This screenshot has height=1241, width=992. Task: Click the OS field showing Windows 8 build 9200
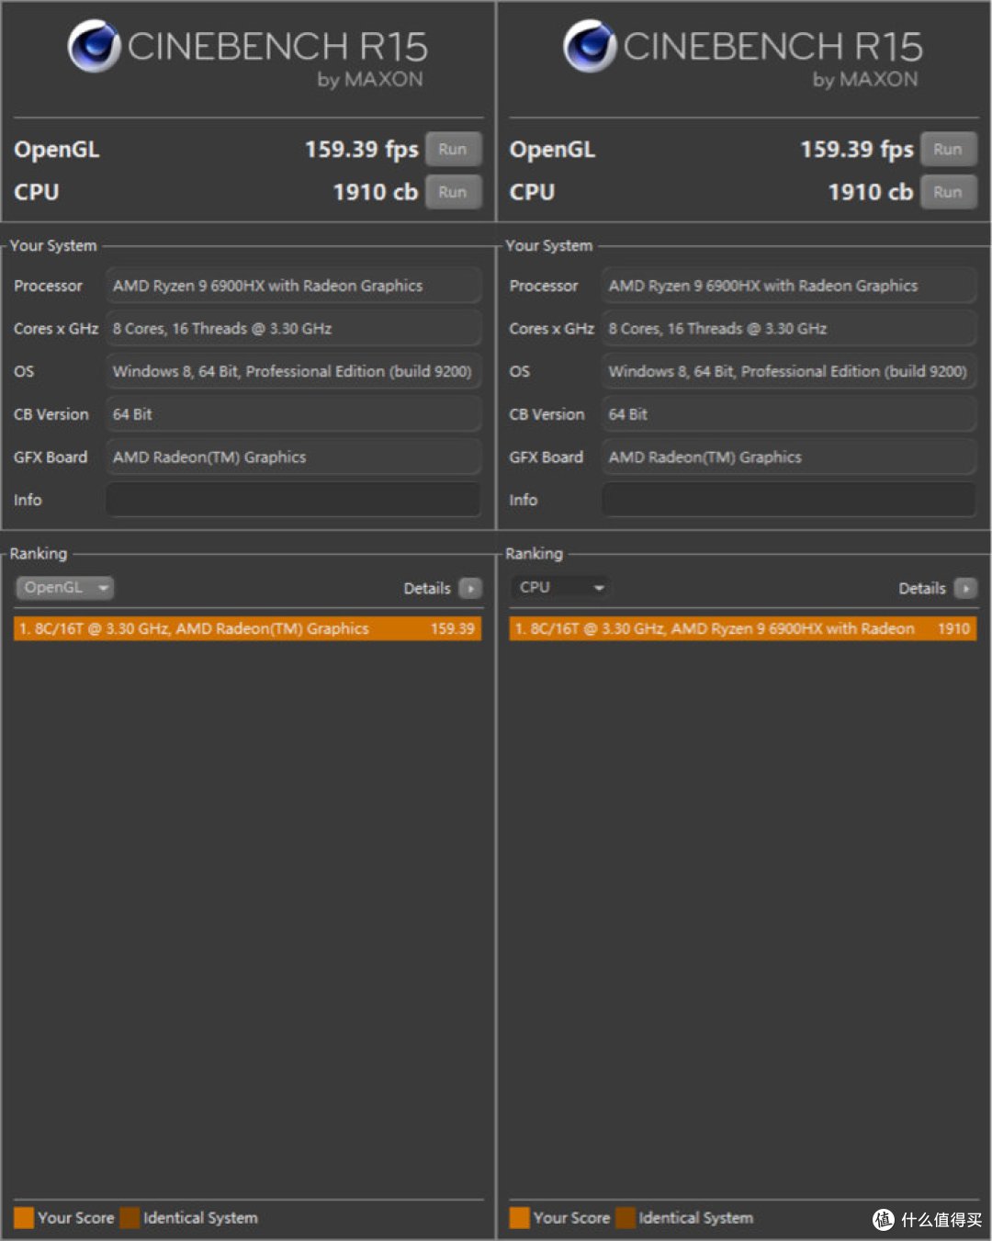[293, 371]
